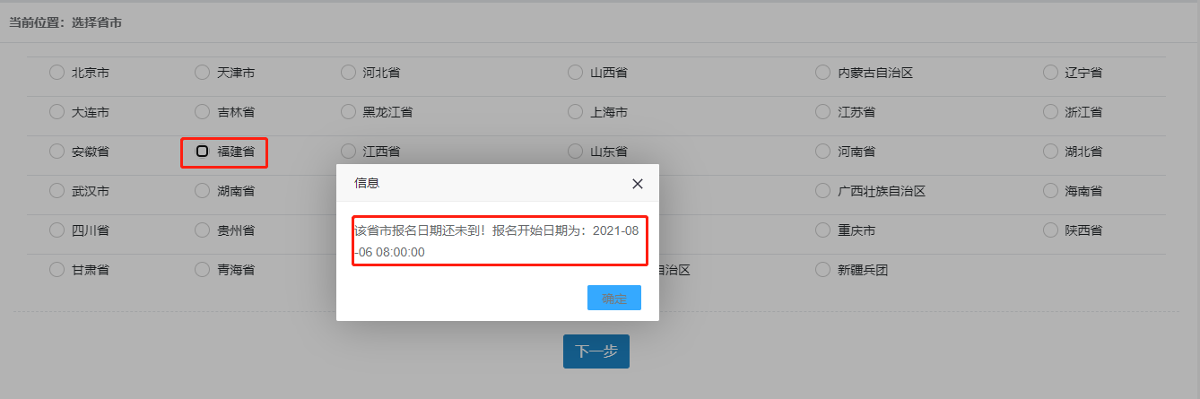Image resolution: width=1200 pixels, height=399 pixels.
Task: Select the 山西省 radio button
Action: [x=575, y=73]
